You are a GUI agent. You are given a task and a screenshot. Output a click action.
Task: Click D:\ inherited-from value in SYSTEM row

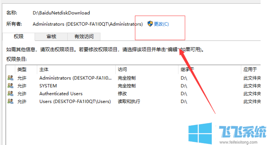[184, 86]
